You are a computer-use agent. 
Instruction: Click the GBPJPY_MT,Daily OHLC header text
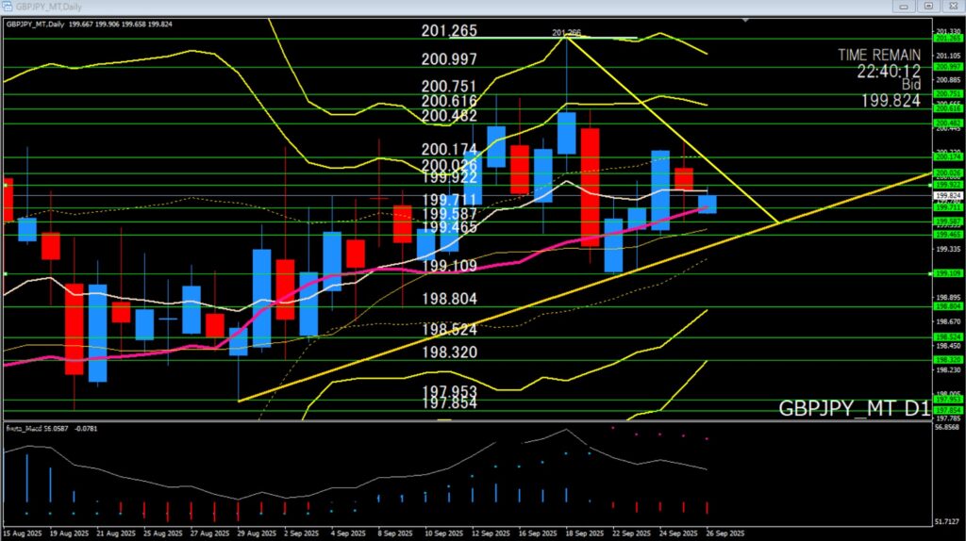click(x=92, y=23)
